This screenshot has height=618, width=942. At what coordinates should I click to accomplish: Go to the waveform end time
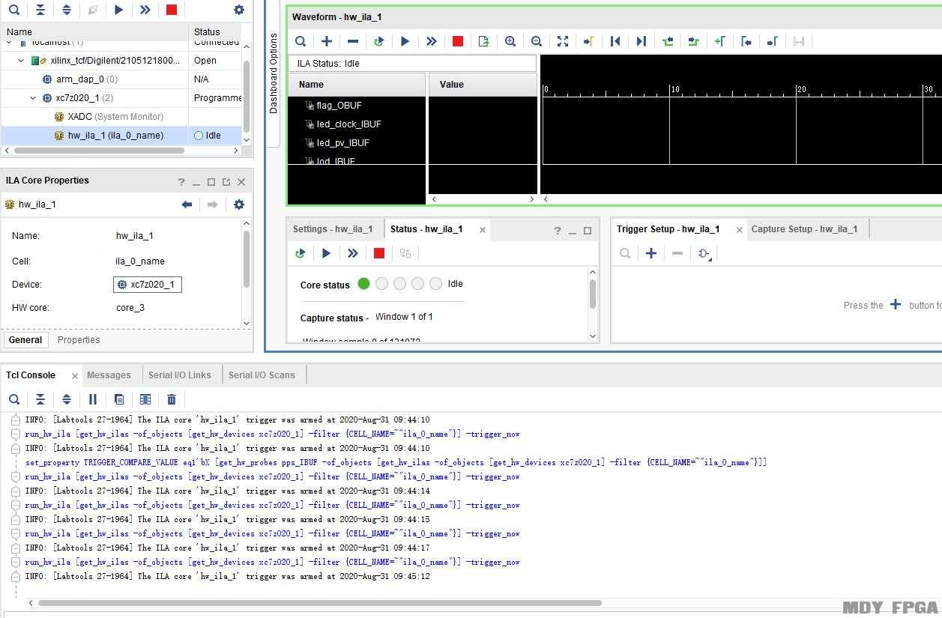pos(641,41)
